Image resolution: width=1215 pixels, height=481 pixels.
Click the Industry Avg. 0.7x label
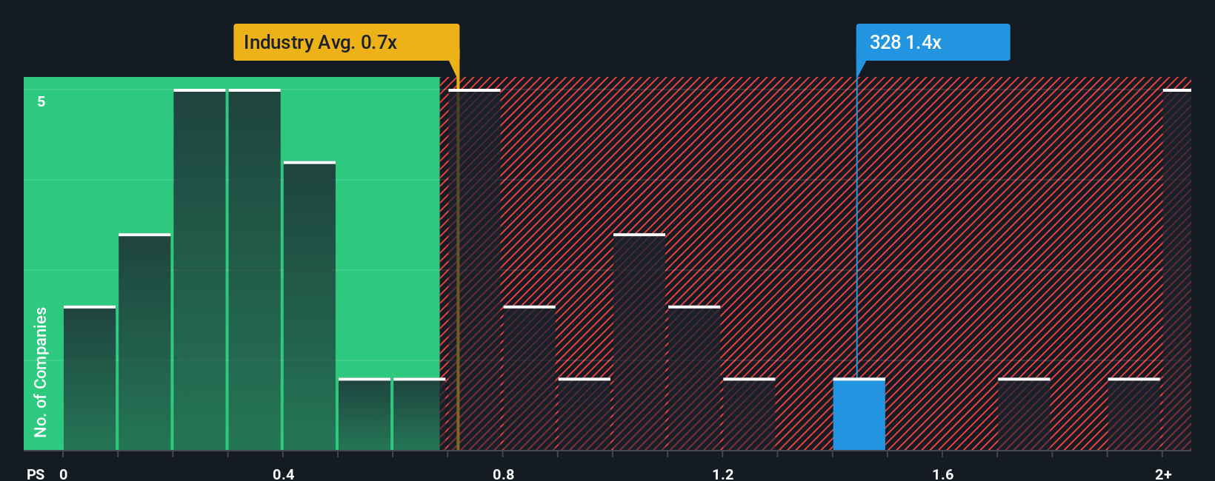click(346, 42)
